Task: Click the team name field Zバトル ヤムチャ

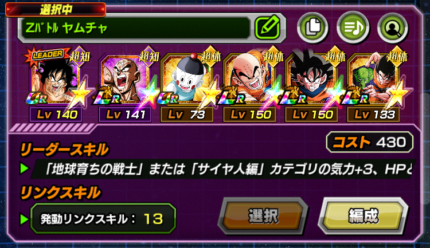Action: (x=134, y=27)
